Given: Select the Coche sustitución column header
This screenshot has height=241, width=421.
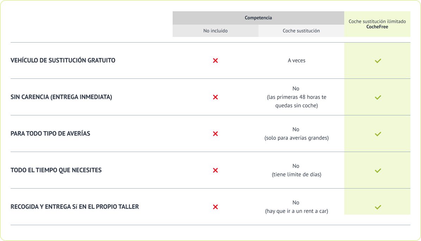Looking at the screenshot, I should coord(301,31).
